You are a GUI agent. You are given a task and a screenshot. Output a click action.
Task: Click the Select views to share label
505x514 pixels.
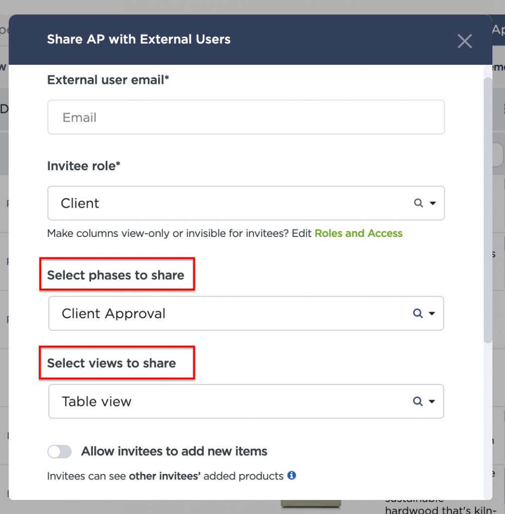[111, 363]
